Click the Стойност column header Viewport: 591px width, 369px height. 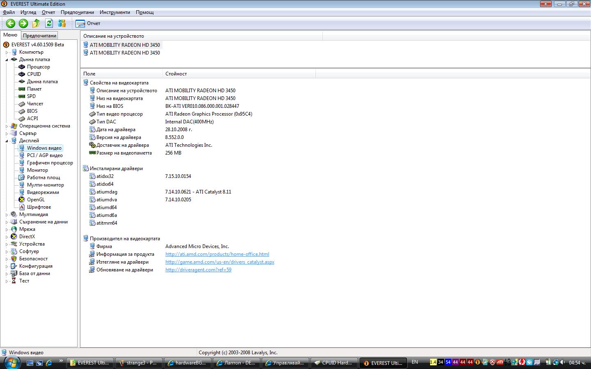239,74
